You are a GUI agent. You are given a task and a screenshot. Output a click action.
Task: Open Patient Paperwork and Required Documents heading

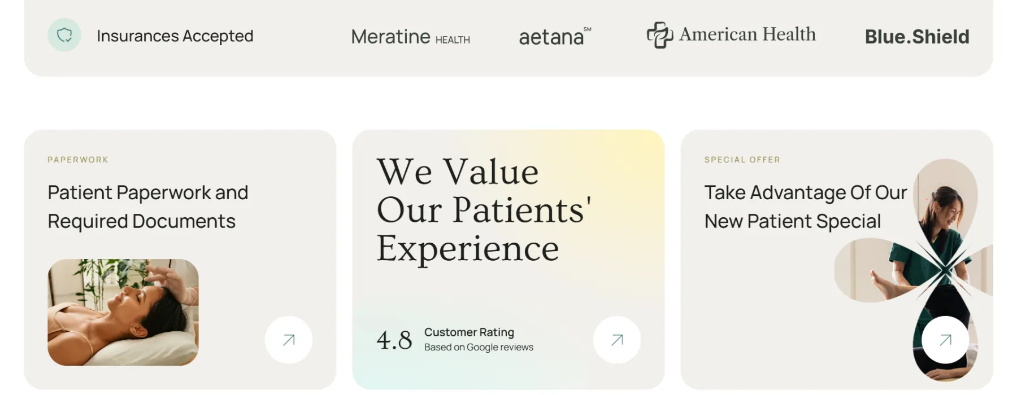point(148,207)
